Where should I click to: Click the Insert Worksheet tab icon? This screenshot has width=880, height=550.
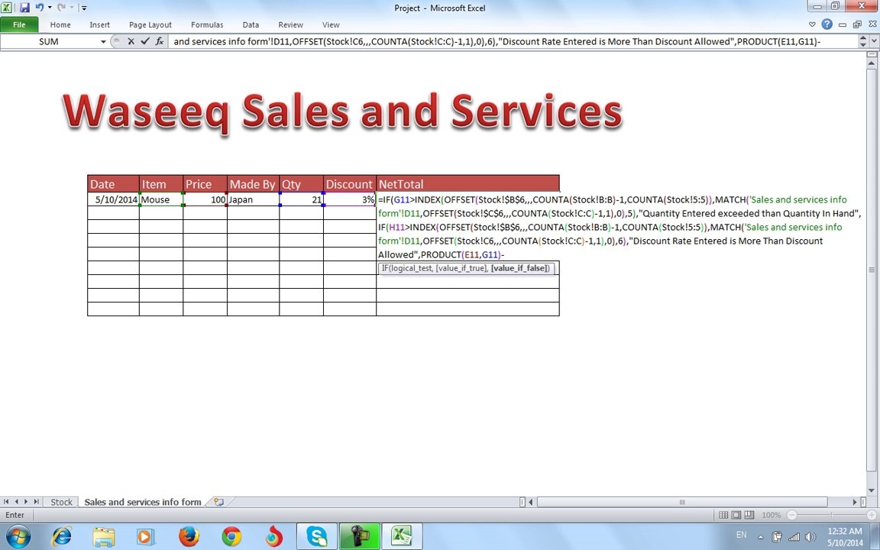click(x=219, y=503)
